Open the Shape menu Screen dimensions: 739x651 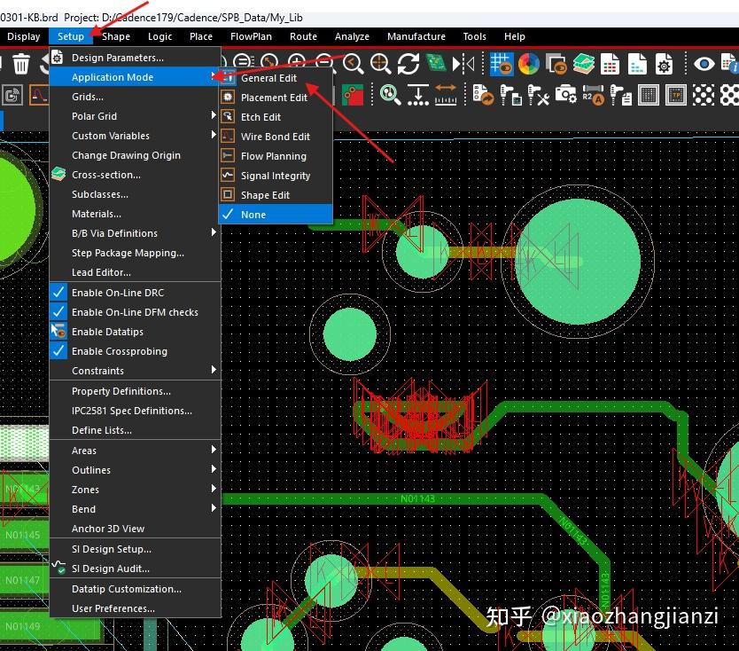[x=116, y=36]
